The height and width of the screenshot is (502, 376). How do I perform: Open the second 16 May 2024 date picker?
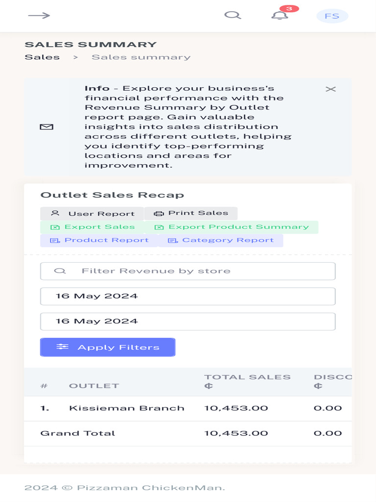(188, 322)
